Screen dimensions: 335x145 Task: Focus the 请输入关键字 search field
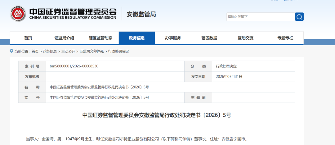pyautogui.click(x=261, y=17)
